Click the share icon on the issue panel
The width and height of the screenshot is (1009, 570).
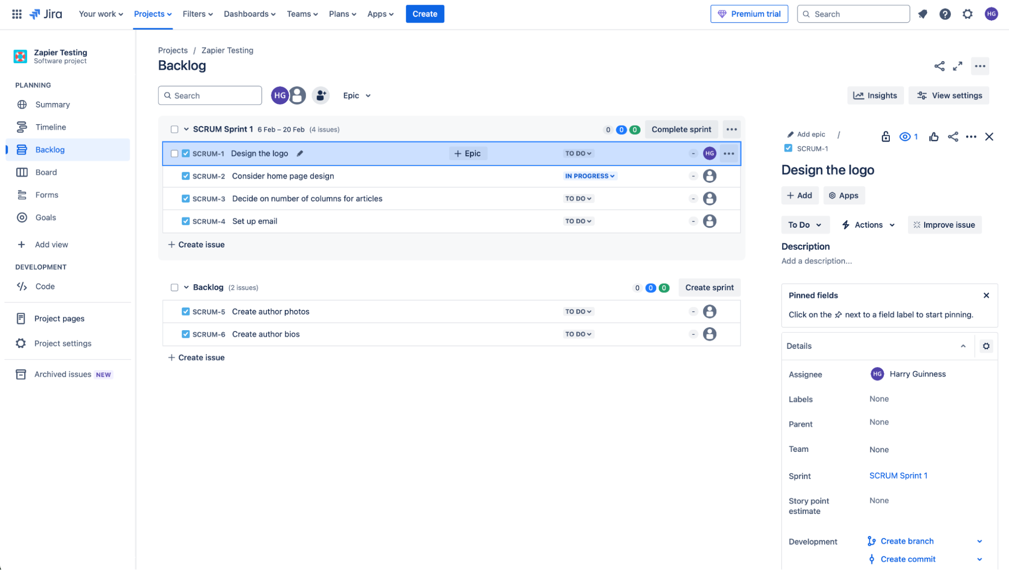(x=953, y=136)
